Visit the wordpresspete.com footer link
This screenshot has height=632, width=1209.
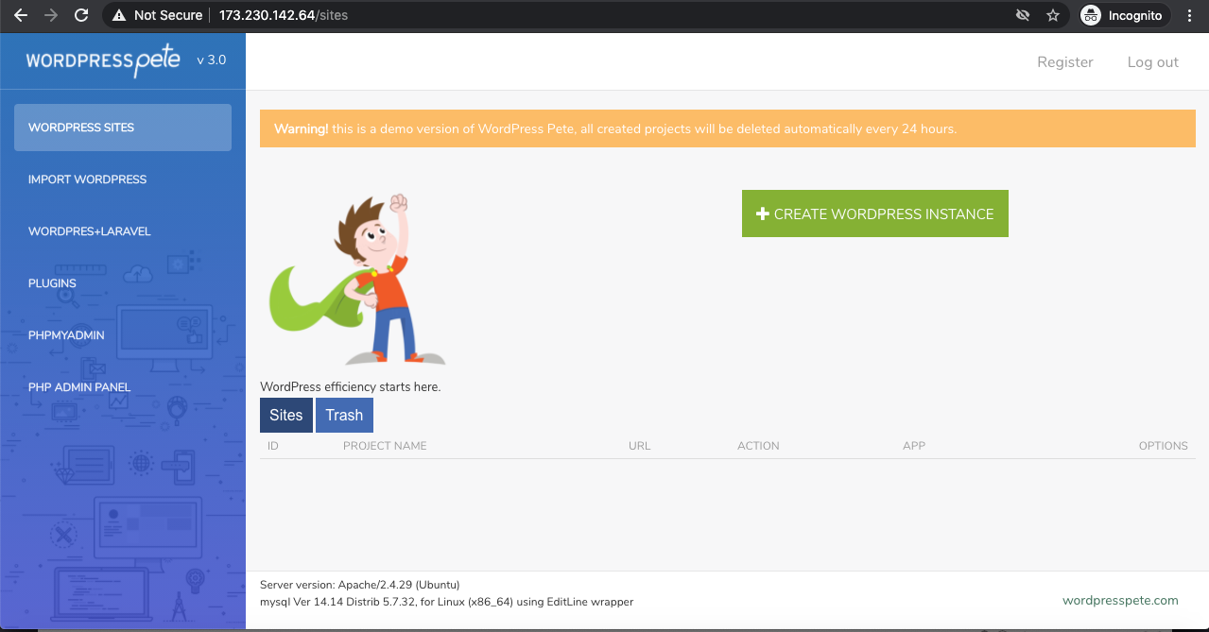(1120, 600)
